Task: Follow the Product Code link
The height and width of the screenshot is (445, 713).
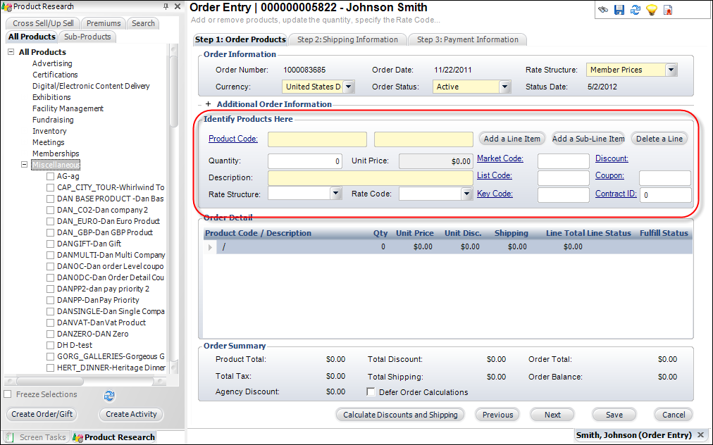Action: point(232,139)
